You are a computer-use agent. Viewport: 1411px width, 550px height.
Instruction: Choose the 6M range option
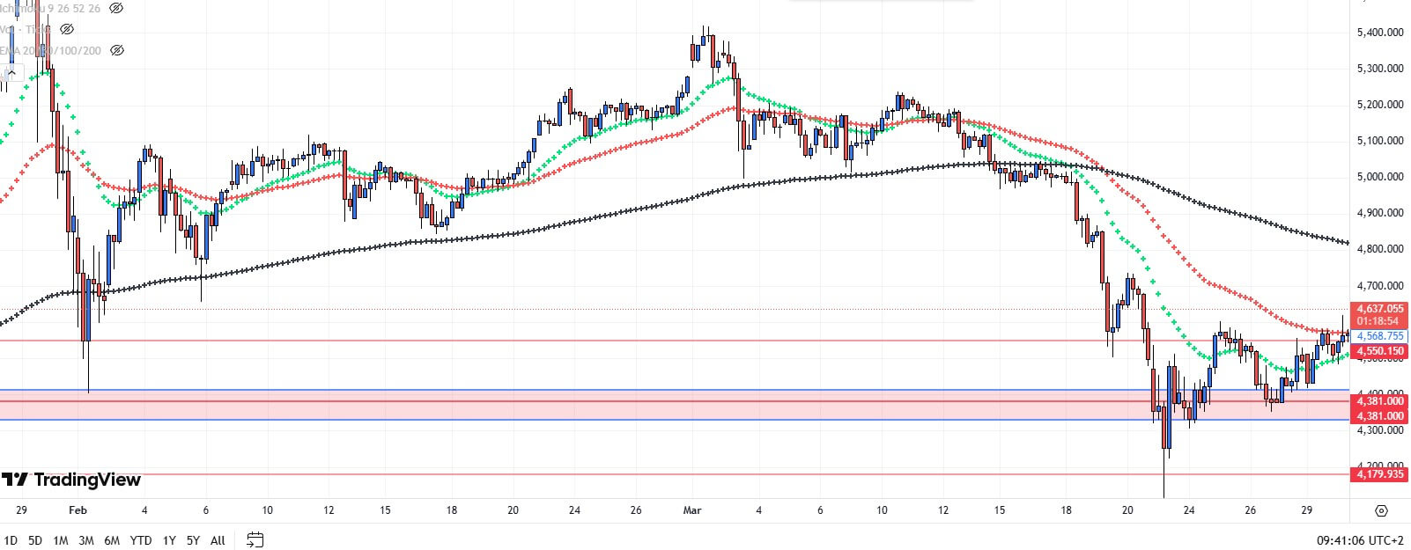112,540
